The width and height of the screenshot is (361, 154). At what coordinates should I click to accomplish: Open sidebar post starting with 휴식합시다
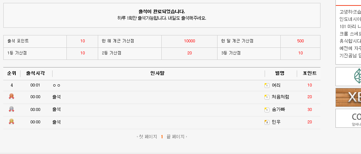350,41
